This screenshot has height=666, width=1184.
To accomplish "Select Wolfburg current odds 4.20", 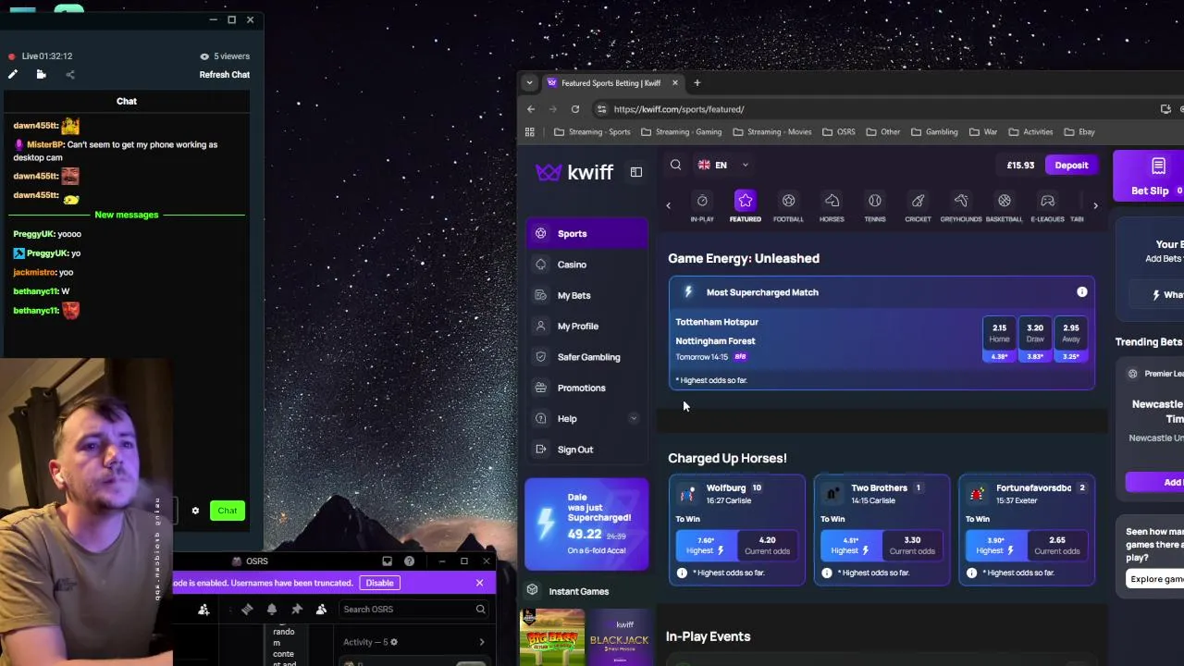I will 767,545.
